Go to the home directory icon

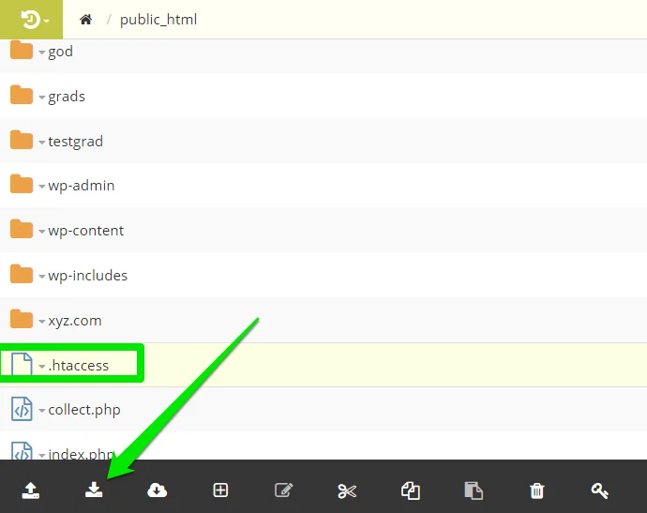(86, 20)
